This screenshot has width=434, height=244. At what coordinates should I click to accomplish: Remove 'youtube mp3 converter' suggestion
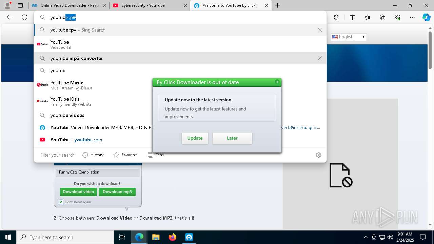320,58
